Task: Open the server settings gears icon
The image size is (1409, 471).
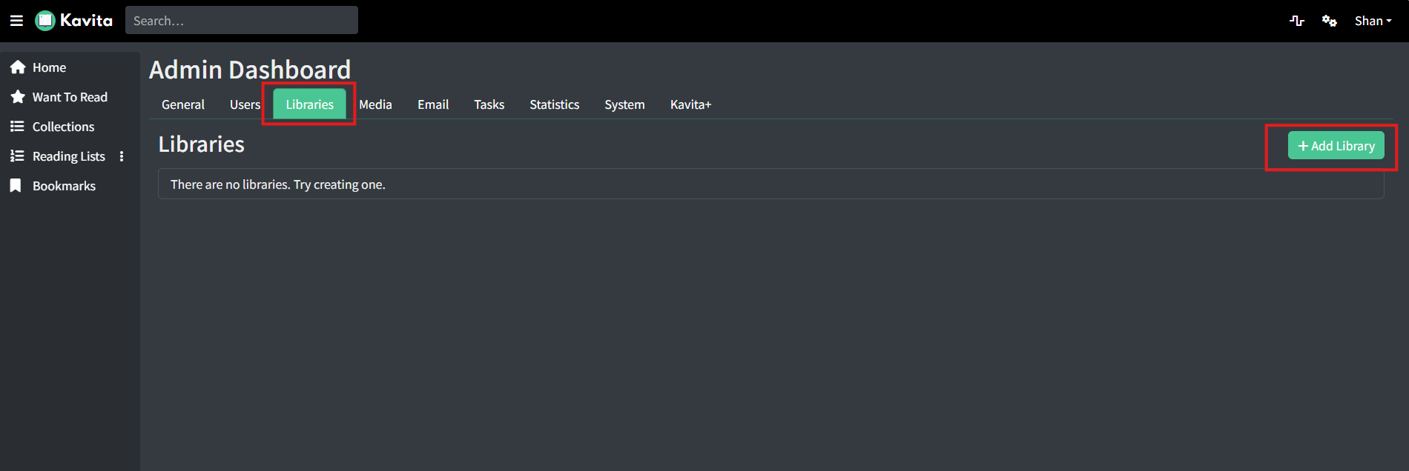Action: point(1329,21)
